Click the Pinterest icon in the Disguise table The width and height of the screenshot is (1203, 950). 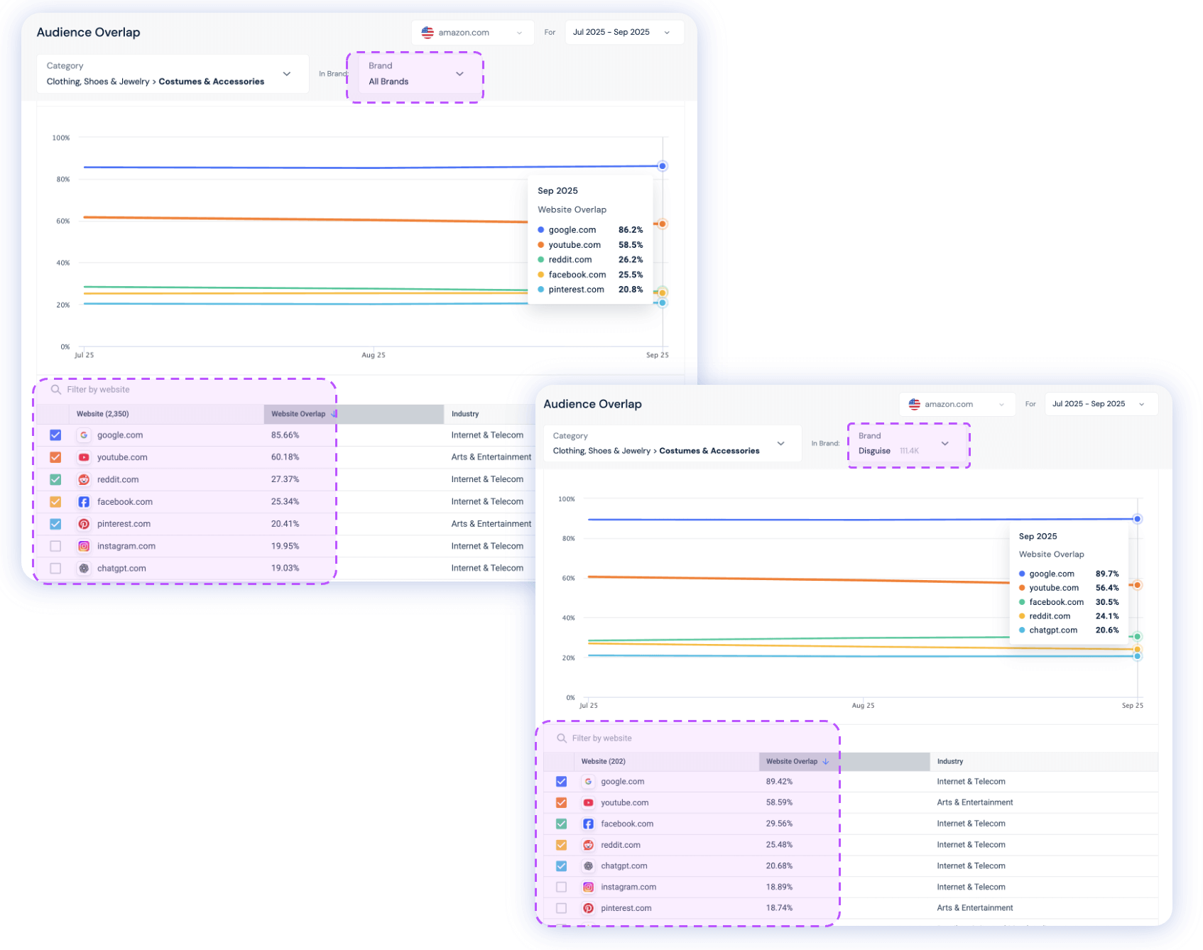coord(588,908)
